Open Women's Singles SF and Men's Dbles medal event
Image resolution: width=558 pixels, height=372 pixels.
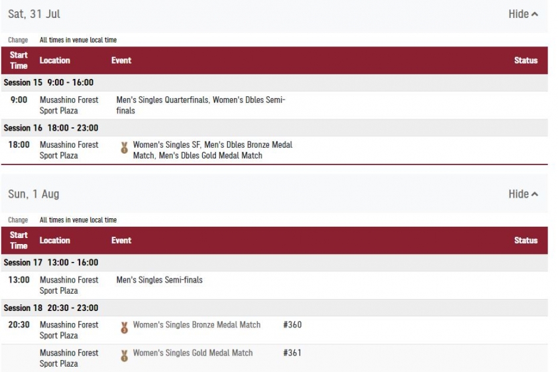[213, 150]
